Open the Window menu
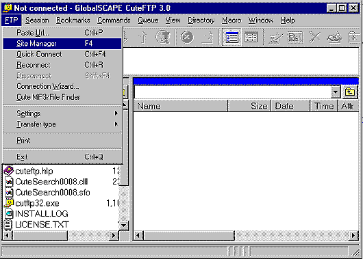363x259 pixels. 261,21
